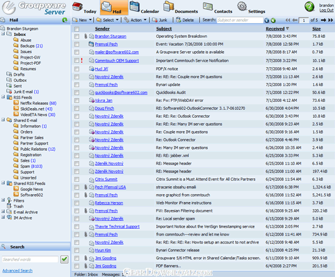The image size is (335, 277).
Task: Refresh mail with the green icon in Mail header
Action: 65,20
